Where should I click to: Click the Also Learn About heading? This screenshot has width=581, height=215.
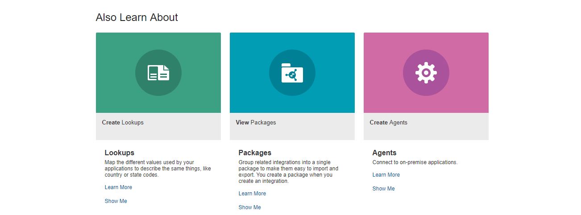click(137, 17)
